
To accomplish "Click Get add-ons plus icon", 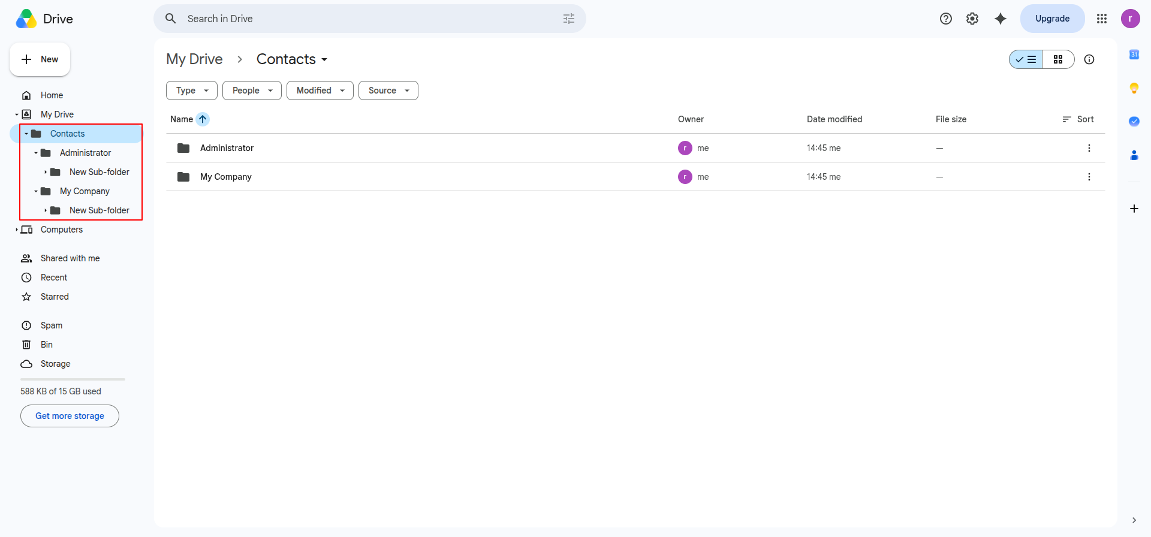I will coord(1134,209).
